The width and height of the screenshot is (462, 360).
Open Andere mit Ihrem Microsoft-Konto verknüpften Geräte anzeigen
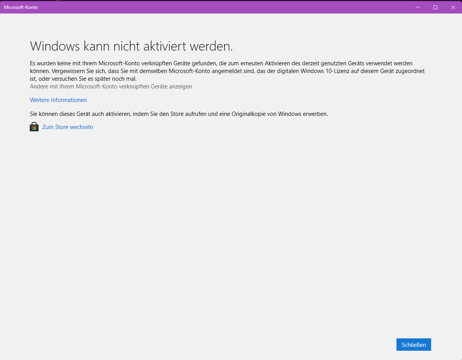(x=111, y=87)
